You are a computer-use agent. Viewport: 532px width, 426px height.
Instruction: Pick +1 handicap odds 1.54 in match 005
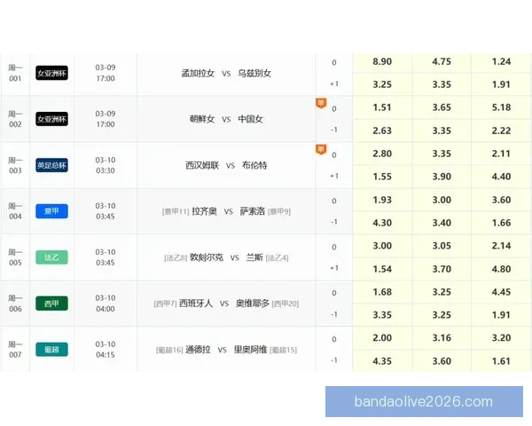[382, 269]
